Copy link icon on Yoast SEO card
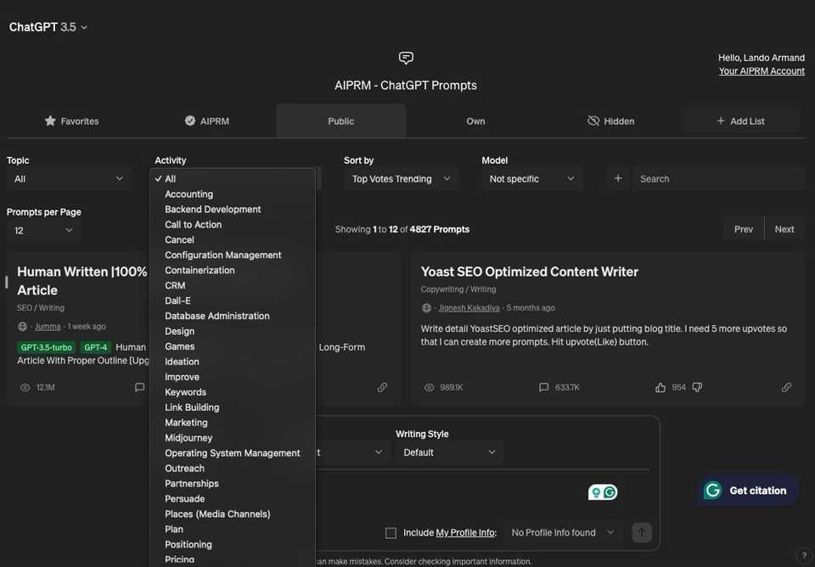Screen dimensions: 815x567 [786, 387]
